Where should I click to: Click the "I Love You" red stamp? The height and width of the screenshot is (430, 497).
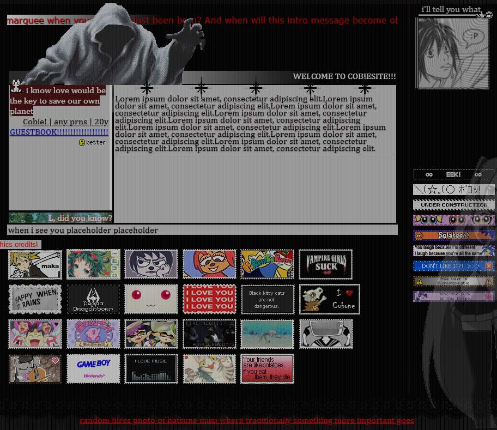tap(209, 299)
